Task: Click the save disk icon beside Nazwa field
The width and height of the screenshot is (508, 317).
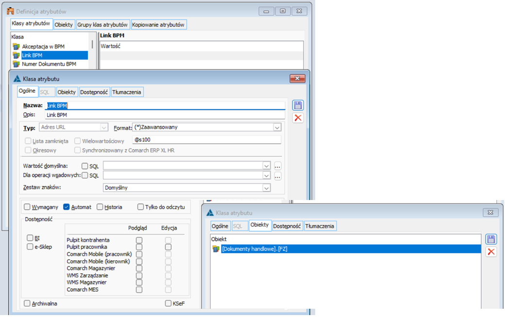Action: tap(298, 105)
